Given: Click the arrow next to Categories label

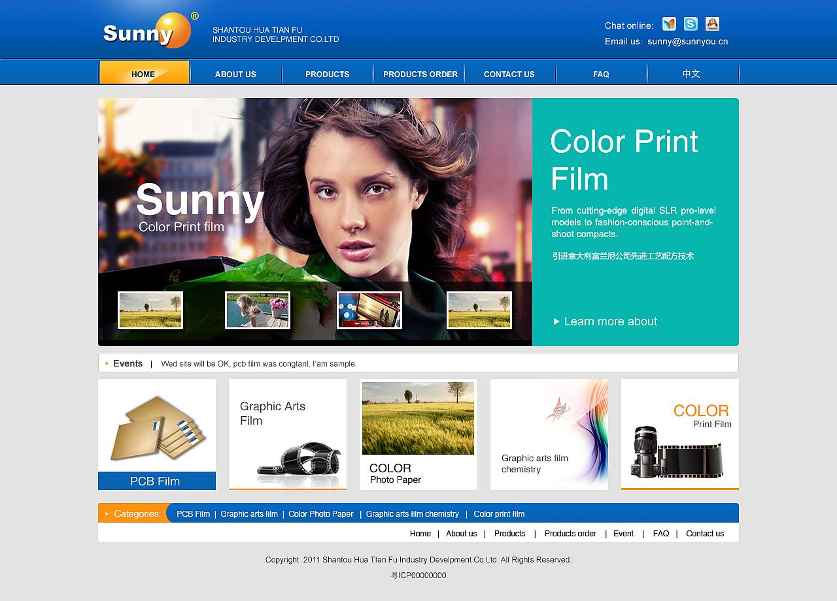Looking at the screenshot, I should coord(107,513).
